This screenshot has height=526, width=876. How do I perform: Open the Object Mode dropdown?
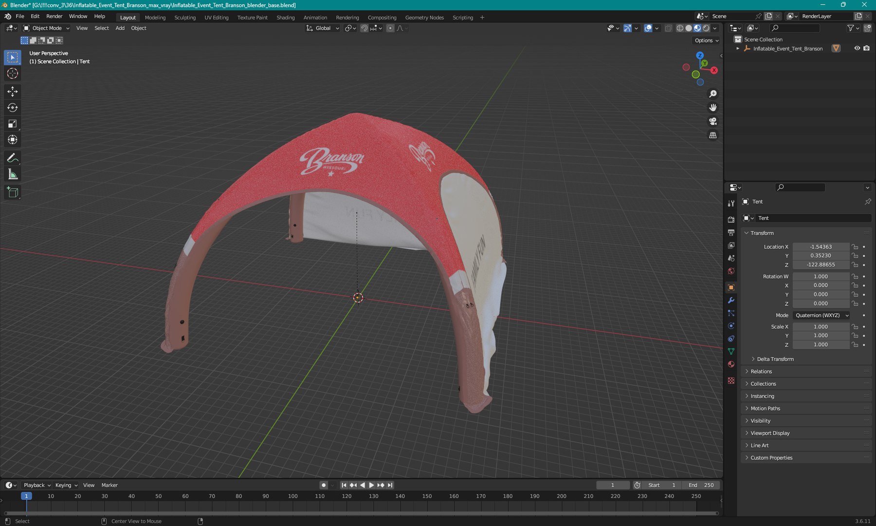coord(47,28)
